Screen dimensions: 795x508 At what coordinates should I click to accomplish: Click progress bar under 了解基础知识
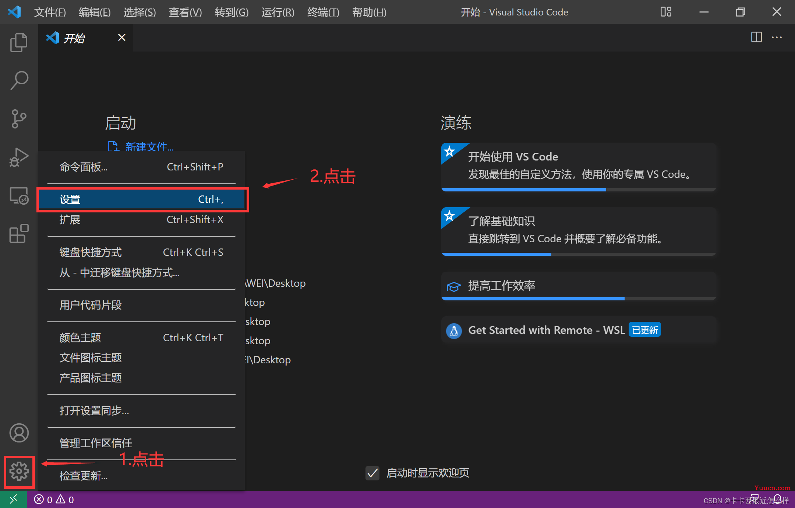(579, 254)
